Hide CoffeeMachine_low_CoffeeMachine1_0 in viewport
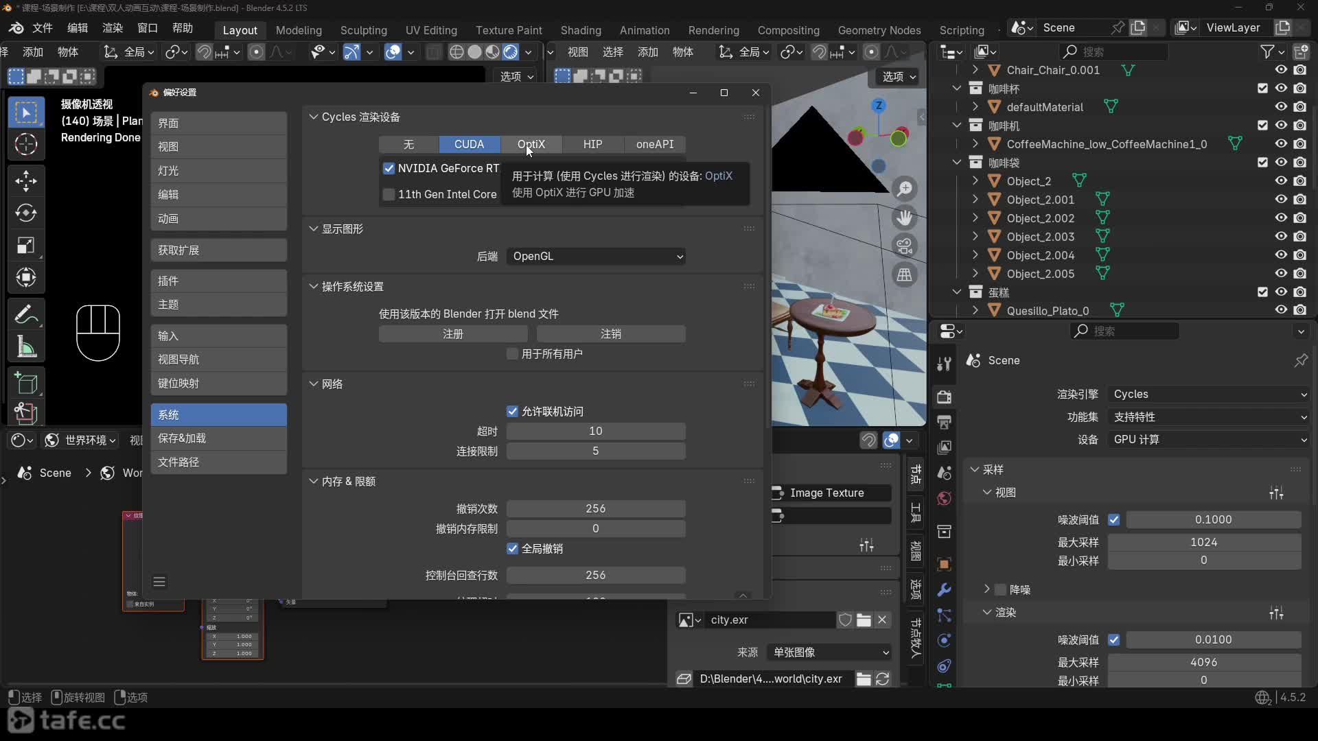 pos(1281,144)
